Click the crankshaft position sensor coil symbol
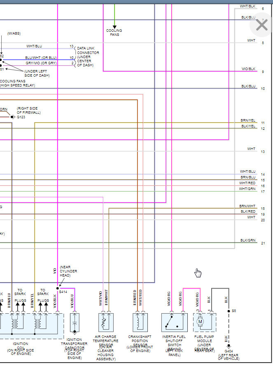The height and width of the screenshot is (366, 273). point(140,322)
